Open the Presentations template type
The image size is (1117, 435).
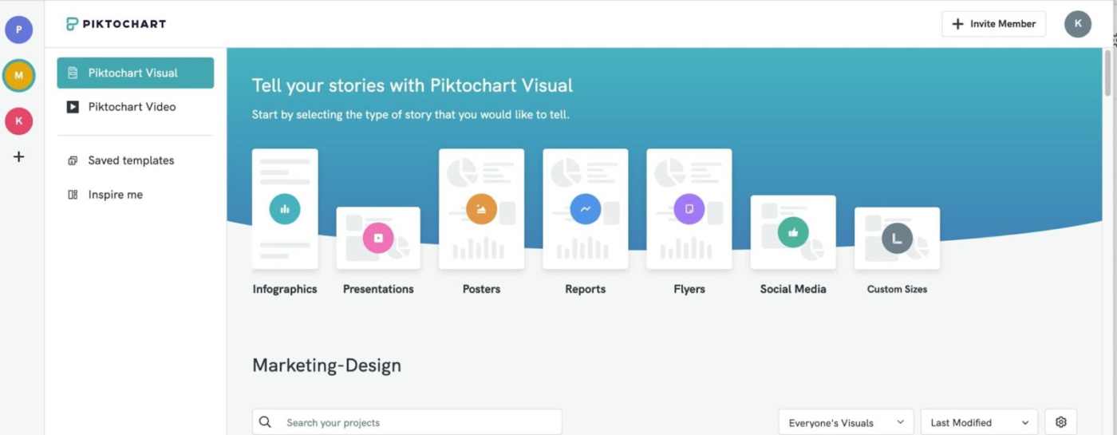[x=378, y=238]
